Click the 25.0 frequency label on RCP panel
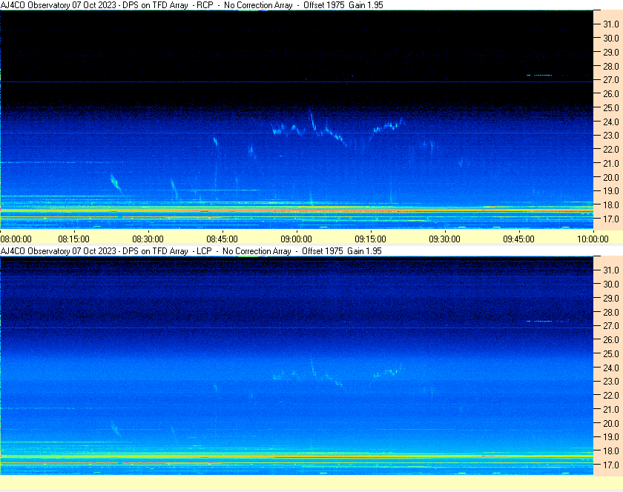 611,107
